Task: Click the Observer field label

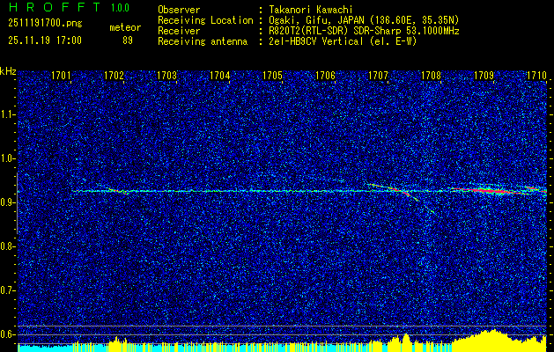Action: coord(179,10)
